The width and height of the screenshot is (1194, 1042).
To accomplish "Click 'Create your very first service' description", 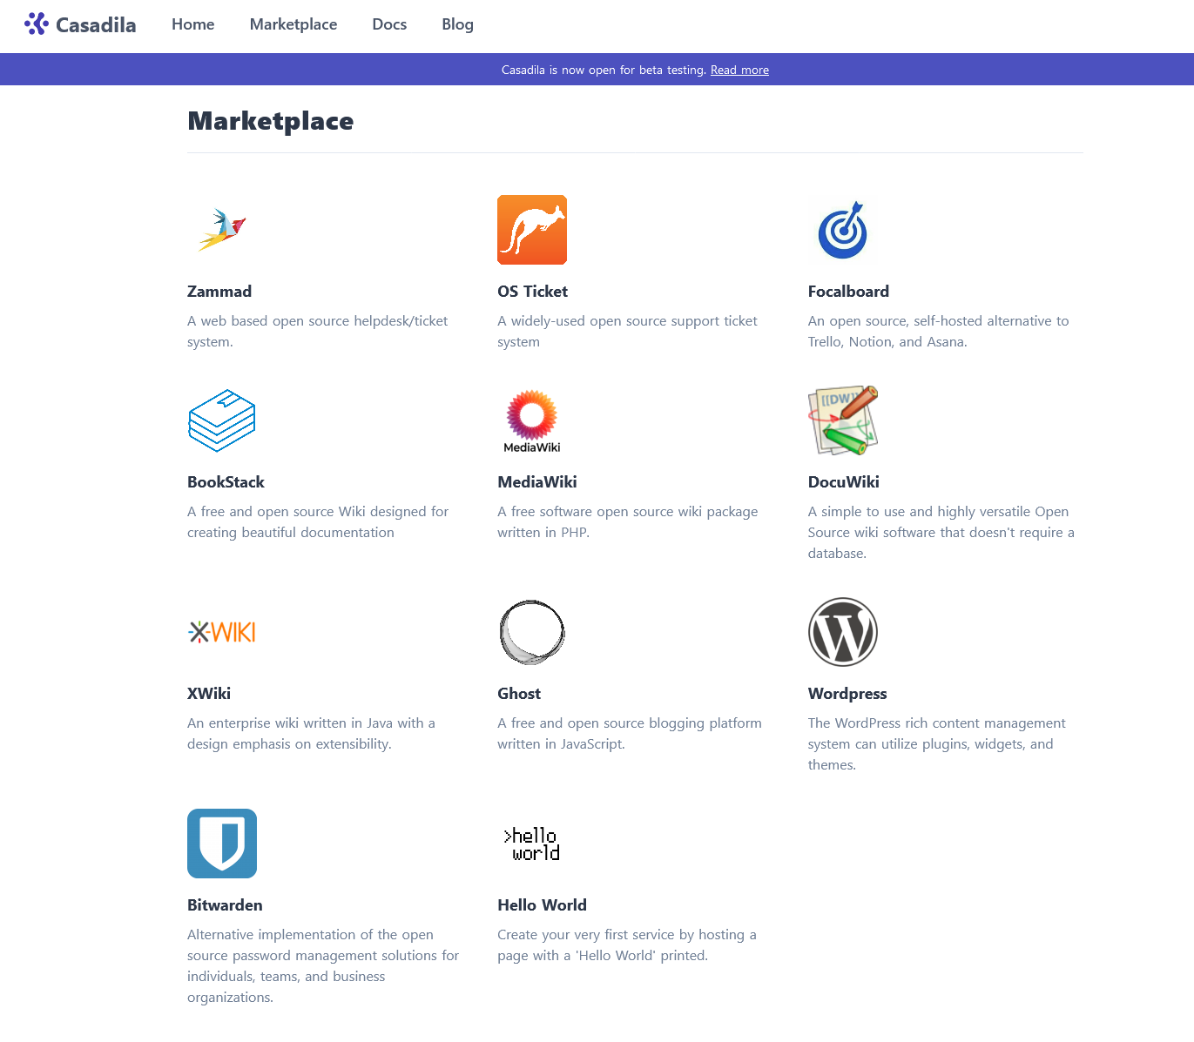I will click(x=627, y=945).
